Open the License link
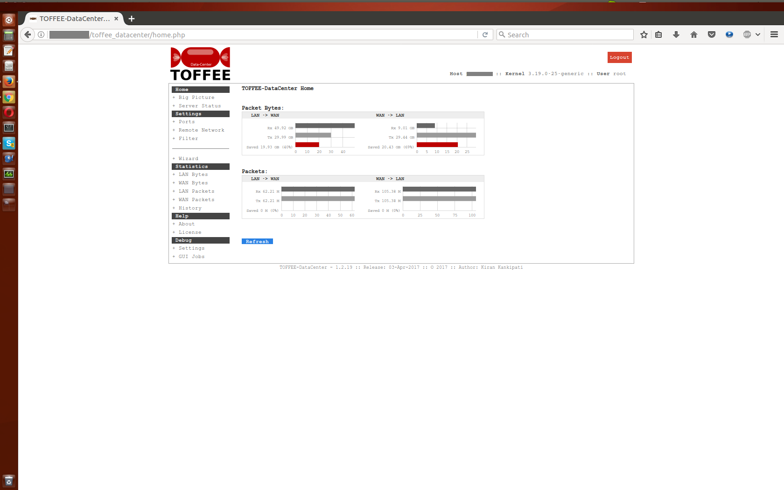The height and width of the screenshot is (490, 784). [x=190, y=232]
